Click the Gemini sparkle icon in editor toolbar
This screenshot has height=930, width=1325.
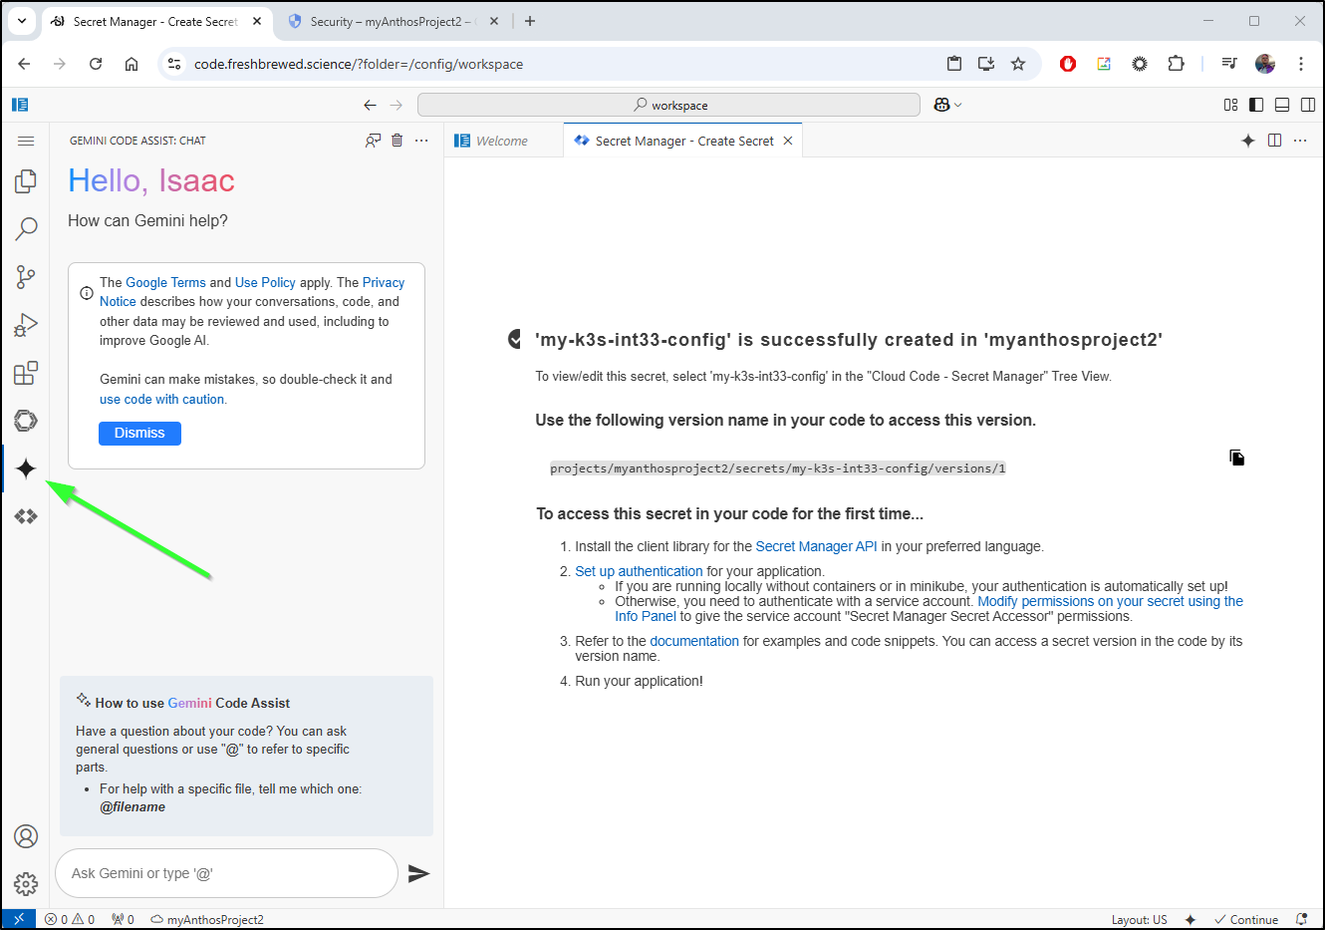1248,141
